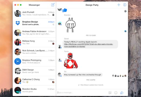141x97 pixels.
Task: Click the red Power Ranger sticker
Action: pyautogui.click(x=71, y=61)
